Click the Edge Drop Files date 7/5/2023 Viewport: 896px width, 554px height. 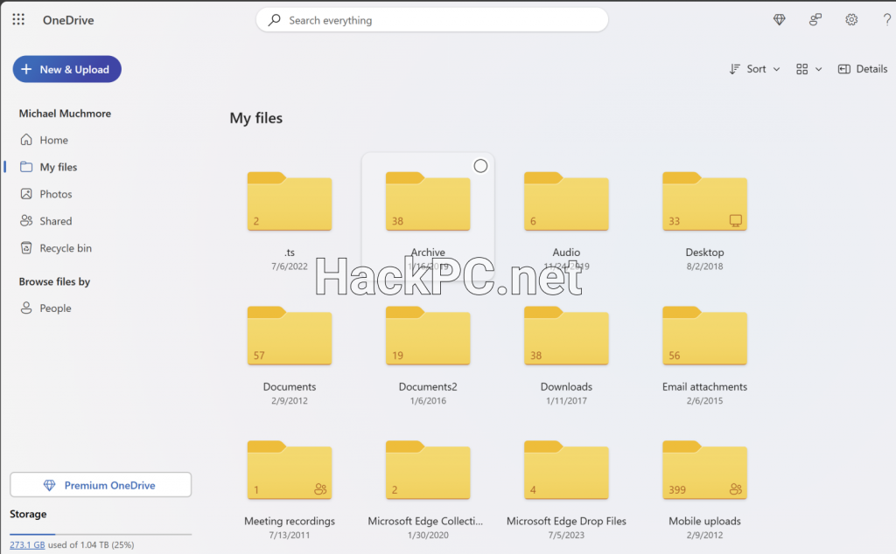566,535
